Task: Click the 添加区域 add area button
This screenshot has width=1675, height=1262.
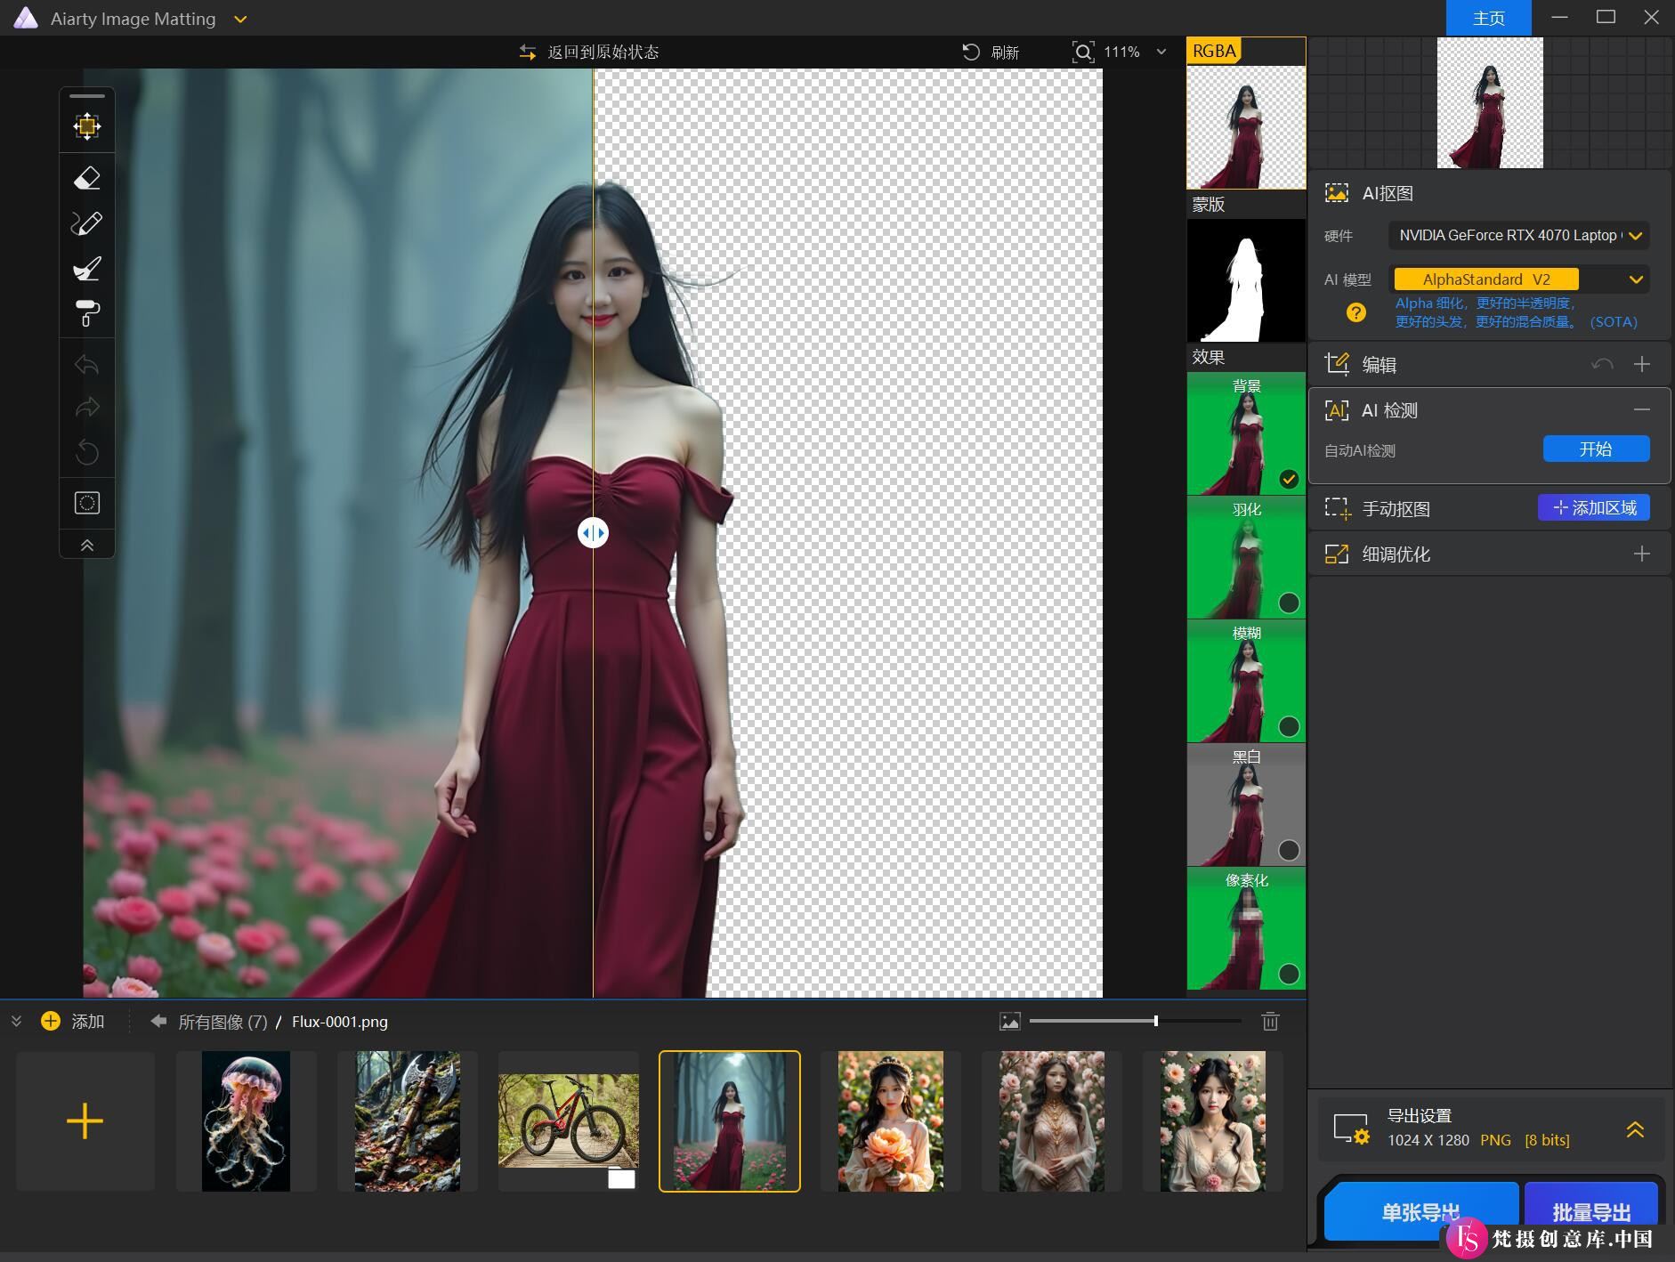Action: [x=1593, y=507]
